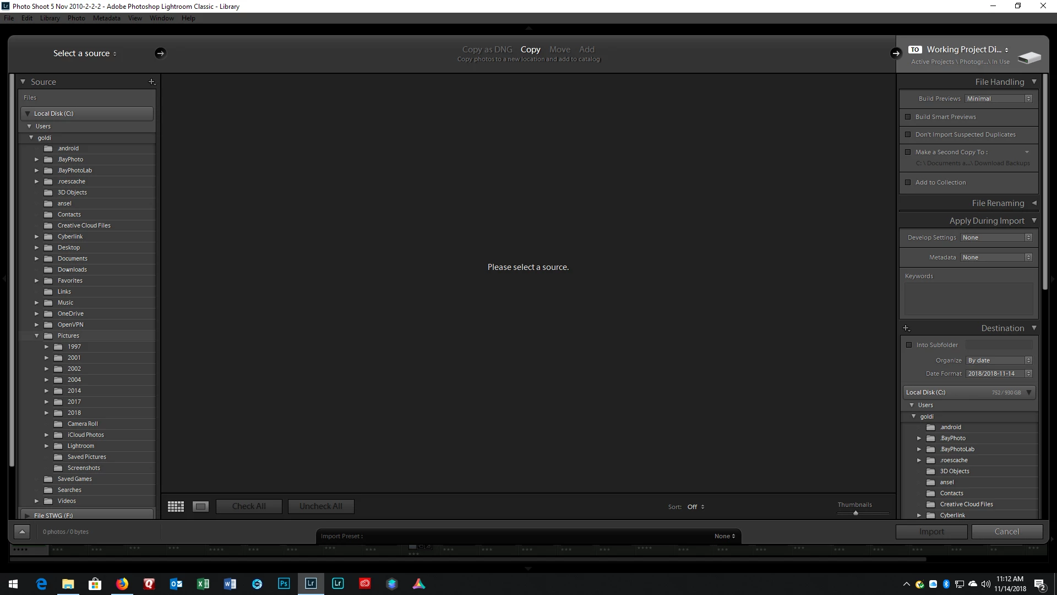Collapse import dialog with up-arrow button
1057x595 pixels.
22,532
